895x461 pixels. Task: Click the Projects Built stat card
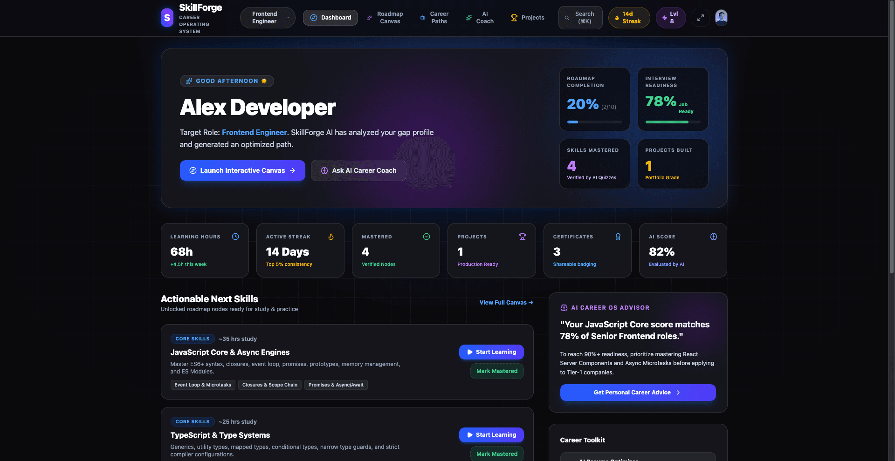pos(673,164)
